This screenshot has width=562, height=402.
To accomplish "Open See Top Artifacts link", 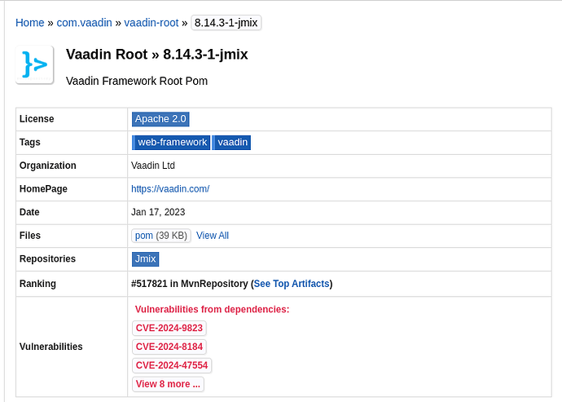I will (x=292, y=284).
